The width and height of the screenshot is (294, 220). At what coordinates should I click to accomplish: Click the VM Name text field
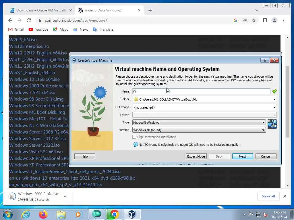[x=201, y=91]
